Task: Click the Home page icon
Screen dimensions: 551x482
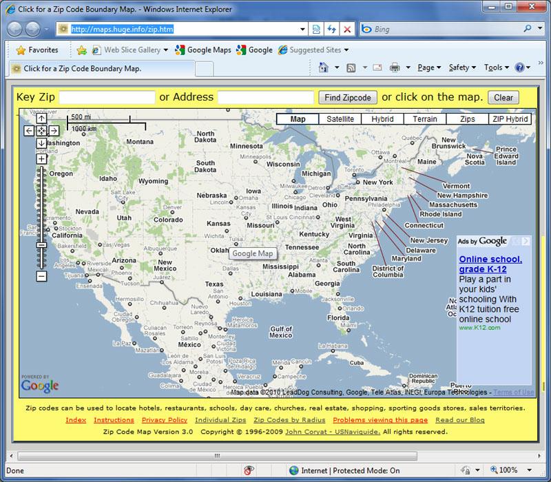Action: click(x=323, y=67)
